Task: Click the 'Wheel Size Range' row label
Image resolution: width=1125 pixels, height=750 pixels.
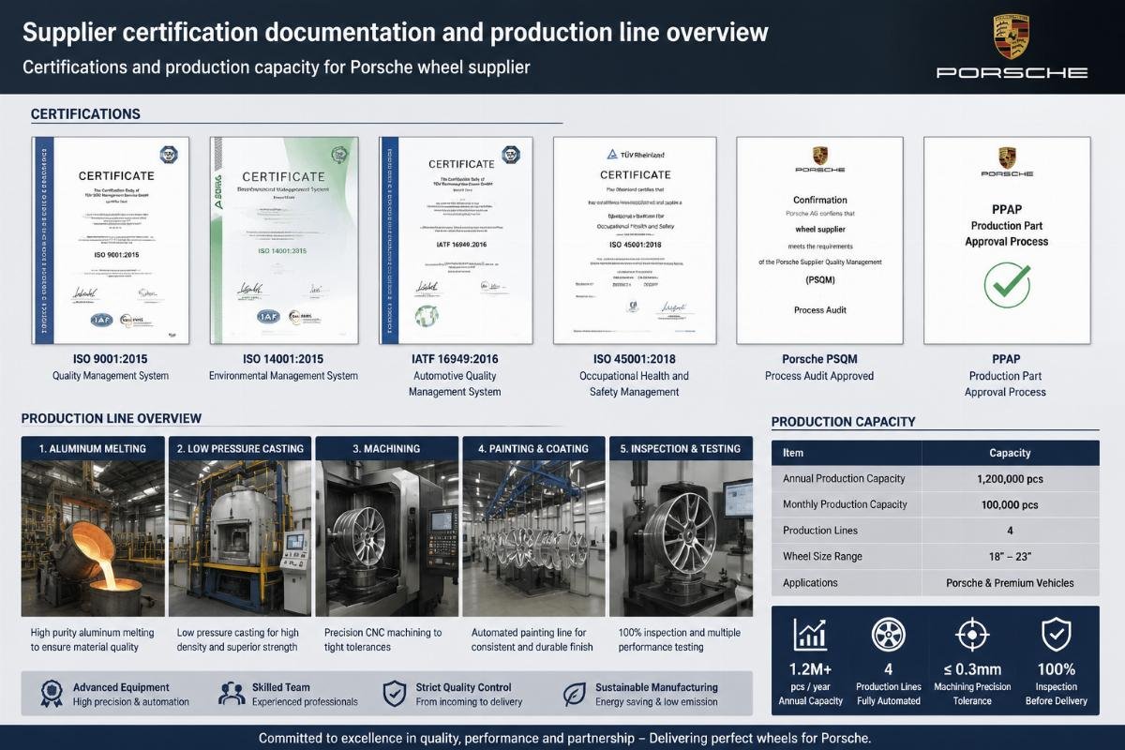Action: [822, 557]
